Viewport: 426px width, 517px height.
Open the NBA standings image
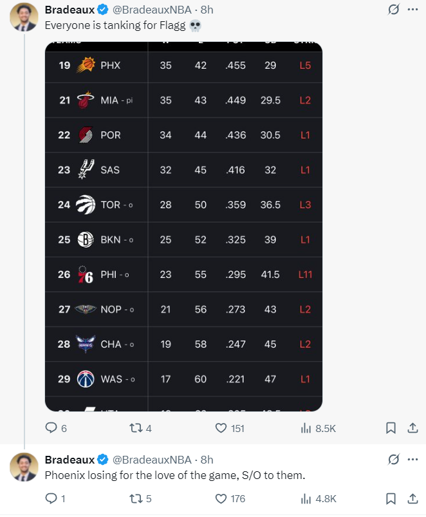(x=183, y=227)
